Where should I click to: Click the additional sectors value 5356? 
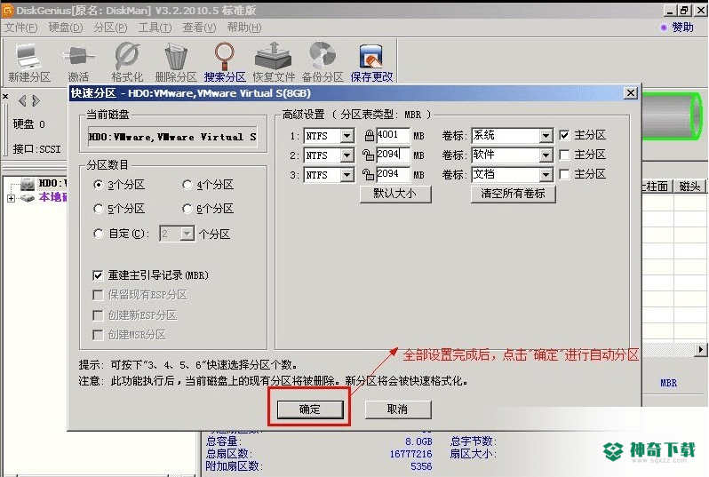click(421, 466)
